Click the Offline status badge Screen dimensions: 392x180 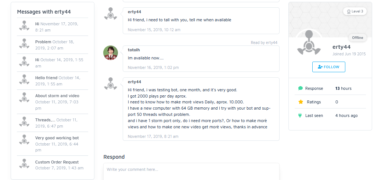coord(357,37)
